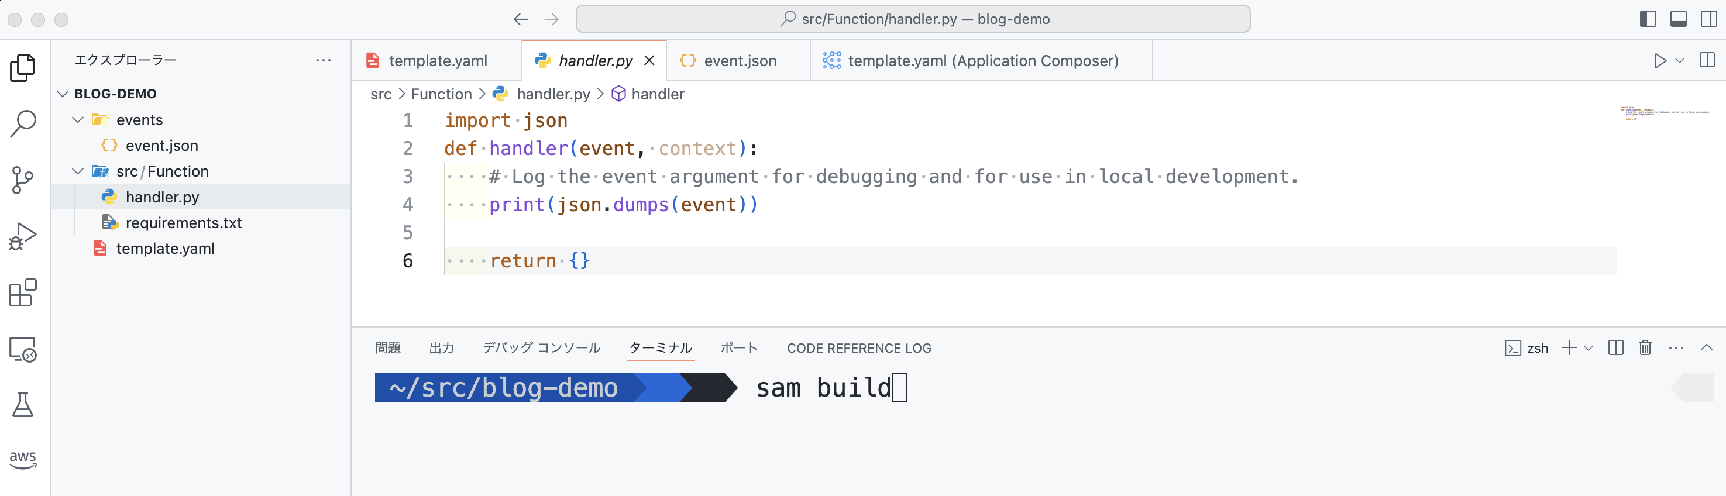Open the run button dropdown arrow

(x=1680, y=60)
